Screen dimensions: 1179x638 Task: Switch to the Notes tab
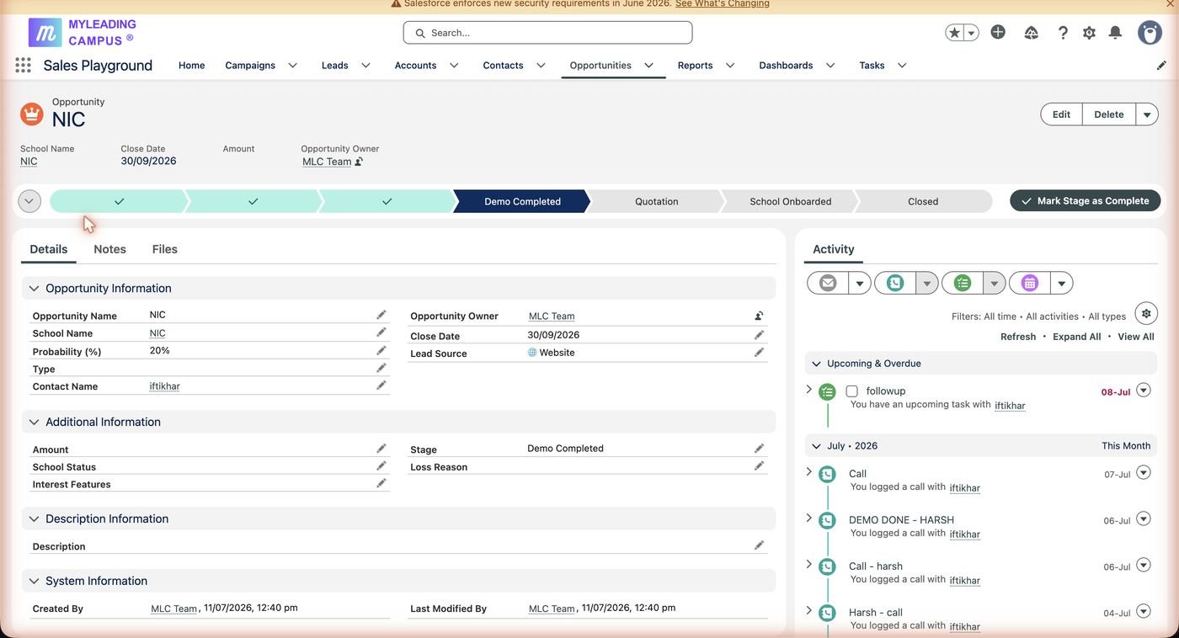pos(109,249)
